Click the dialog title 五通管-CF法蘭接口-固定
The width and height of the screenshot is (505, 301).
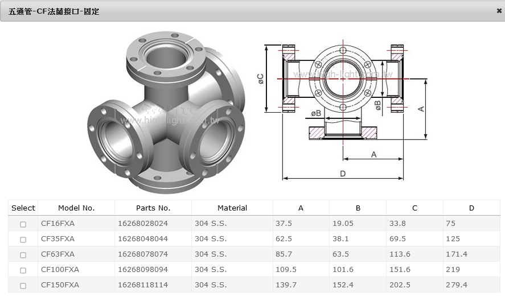tap(54, 11)
